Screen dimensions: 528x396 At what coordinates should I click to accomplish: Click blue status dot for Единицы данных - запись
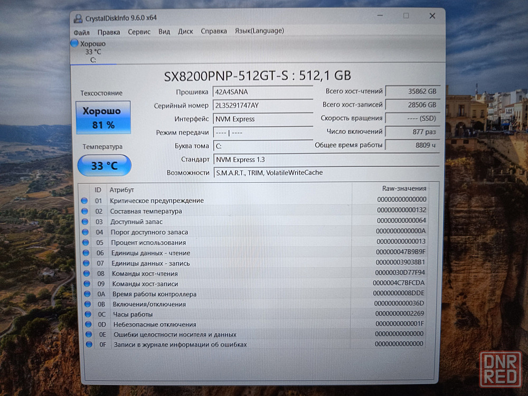pos(87,263)
